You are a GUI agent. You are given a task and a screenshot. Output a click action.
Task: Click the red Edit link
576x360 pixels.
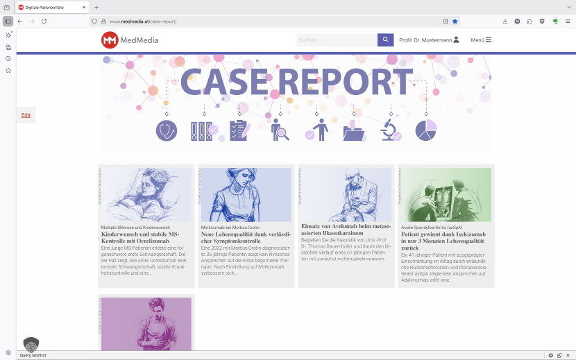(x=26, y=115)
